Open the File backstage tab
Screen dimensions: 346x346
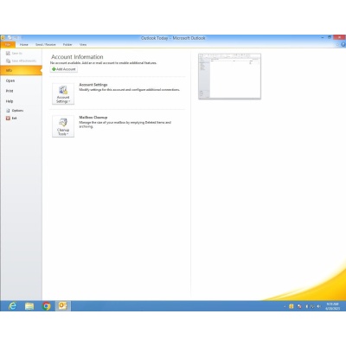point(8,45)
